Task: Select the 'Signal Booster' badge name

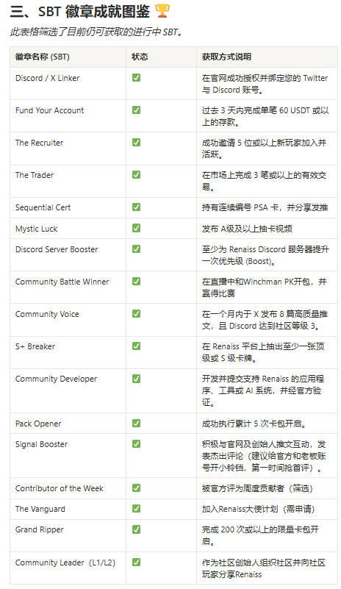Action: (x=41, y=444)
